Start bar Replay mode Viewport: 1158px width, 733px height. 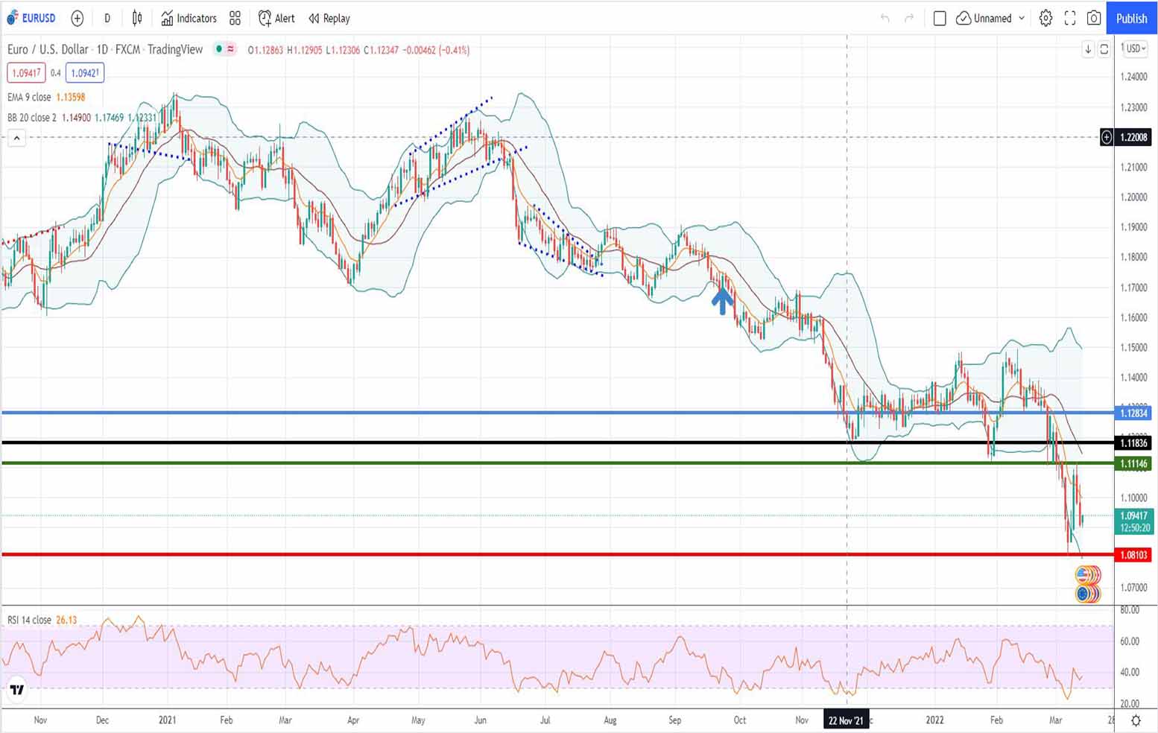(x=329, y=19)
